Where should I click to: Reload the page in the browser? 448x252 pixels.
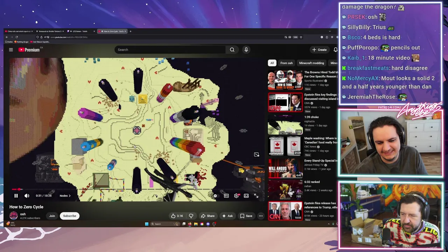[16, 37]
